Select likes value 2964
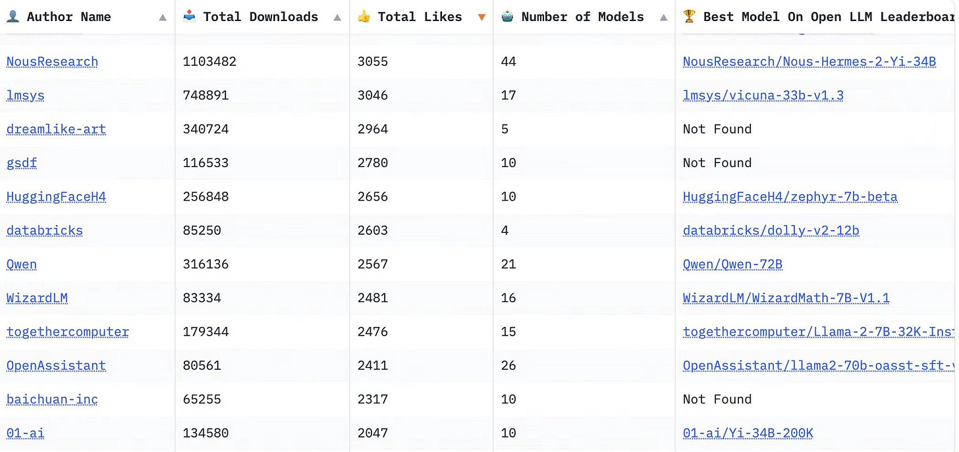The width and height of the screenshot is (959, 452). [x=373, y=129]
